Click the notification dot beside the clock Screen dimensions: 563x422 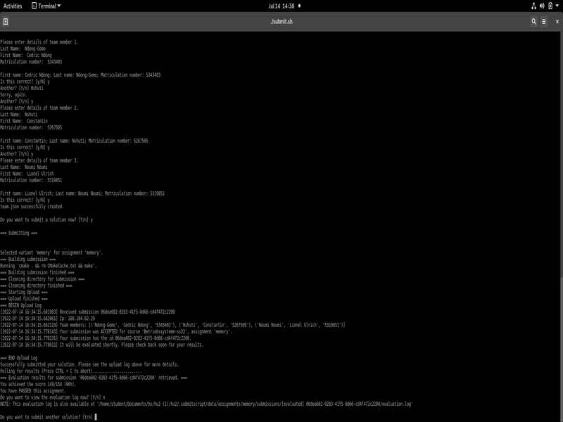(x=299, y=6)
